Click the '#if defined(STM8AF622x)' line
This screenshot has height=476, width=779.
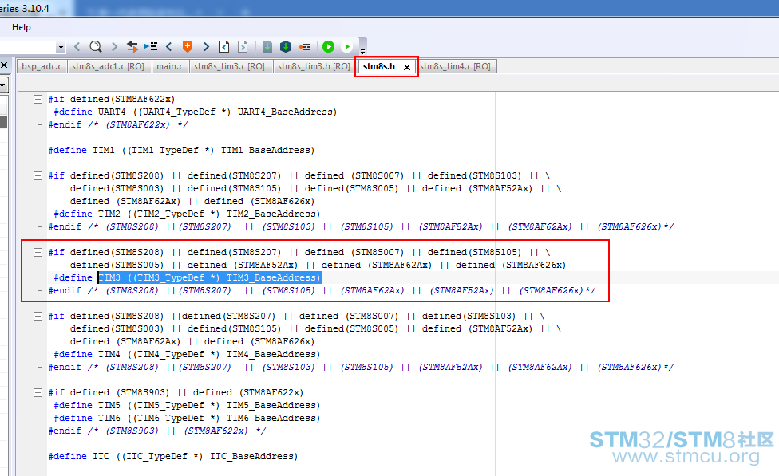point(111,100)
